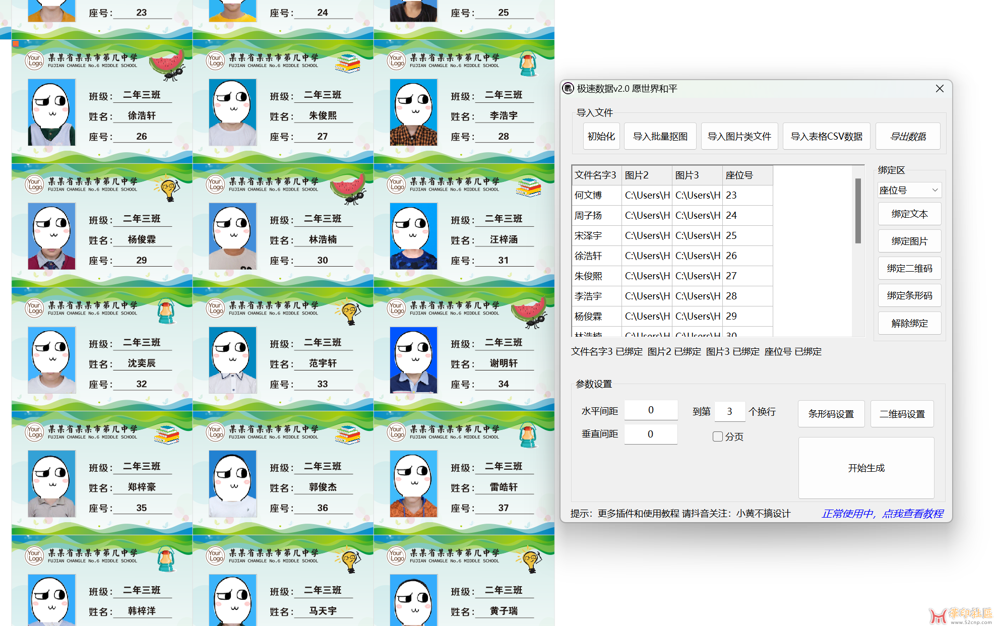Click watermelon icon on 林浩楠 card
Image resolution: width=994 pixels, height=626 pixels.
(x=348, y=190)
